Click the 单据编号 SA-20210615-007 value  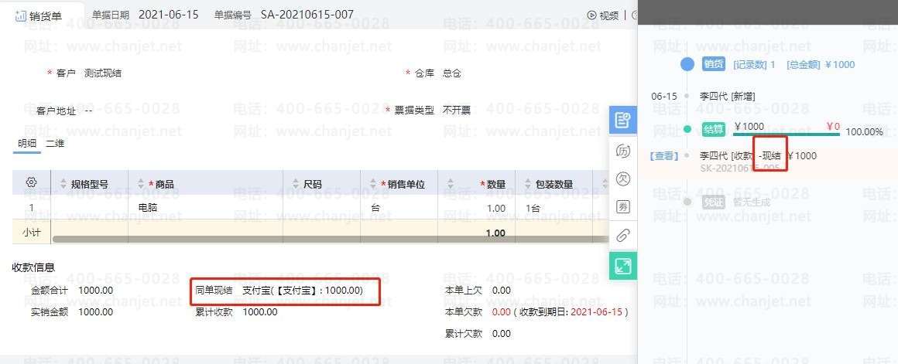tap(307, 15)
